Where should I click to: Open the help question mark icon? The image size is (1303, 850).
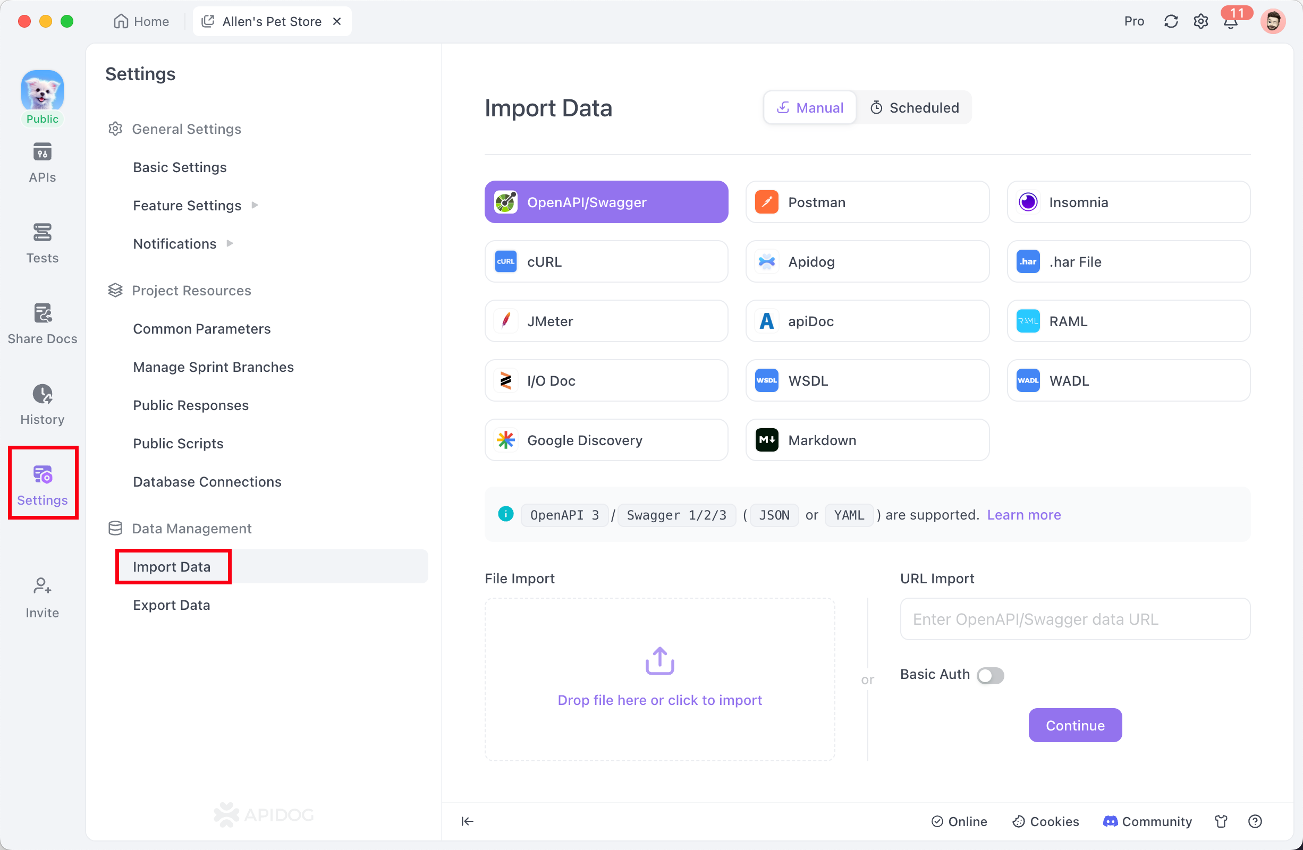(1255, 821)
